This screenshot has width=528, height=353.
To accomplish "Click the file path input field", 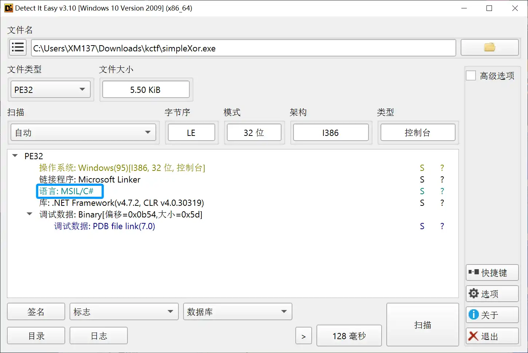I will (x=243, y=48).
